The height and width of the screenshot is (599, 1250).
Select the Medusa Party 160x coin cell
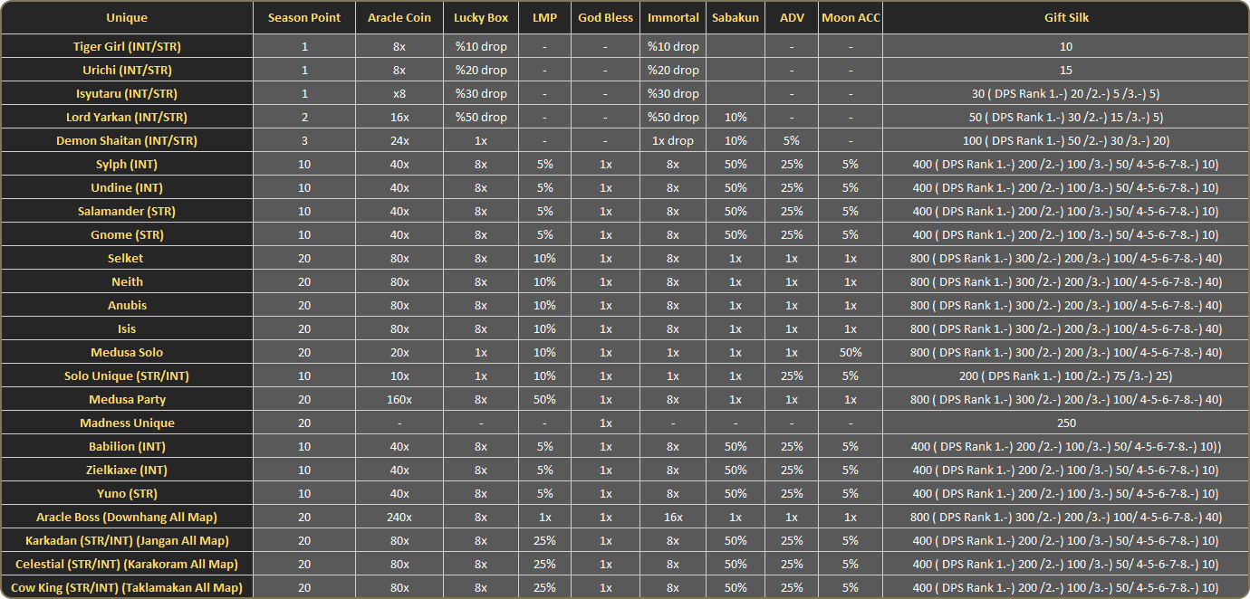click(x=399, y=399)
